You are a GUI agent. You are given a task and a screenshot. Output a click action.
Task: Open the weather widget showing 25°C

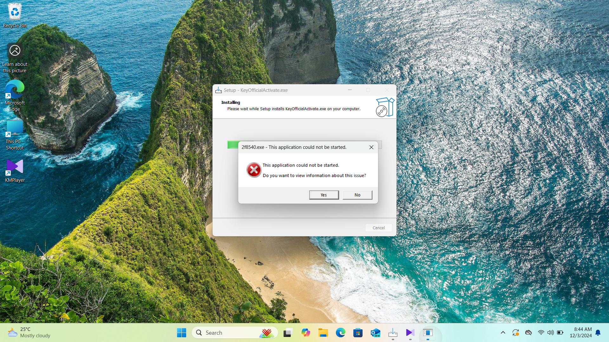pyautogui.click(x=29, y=332)
